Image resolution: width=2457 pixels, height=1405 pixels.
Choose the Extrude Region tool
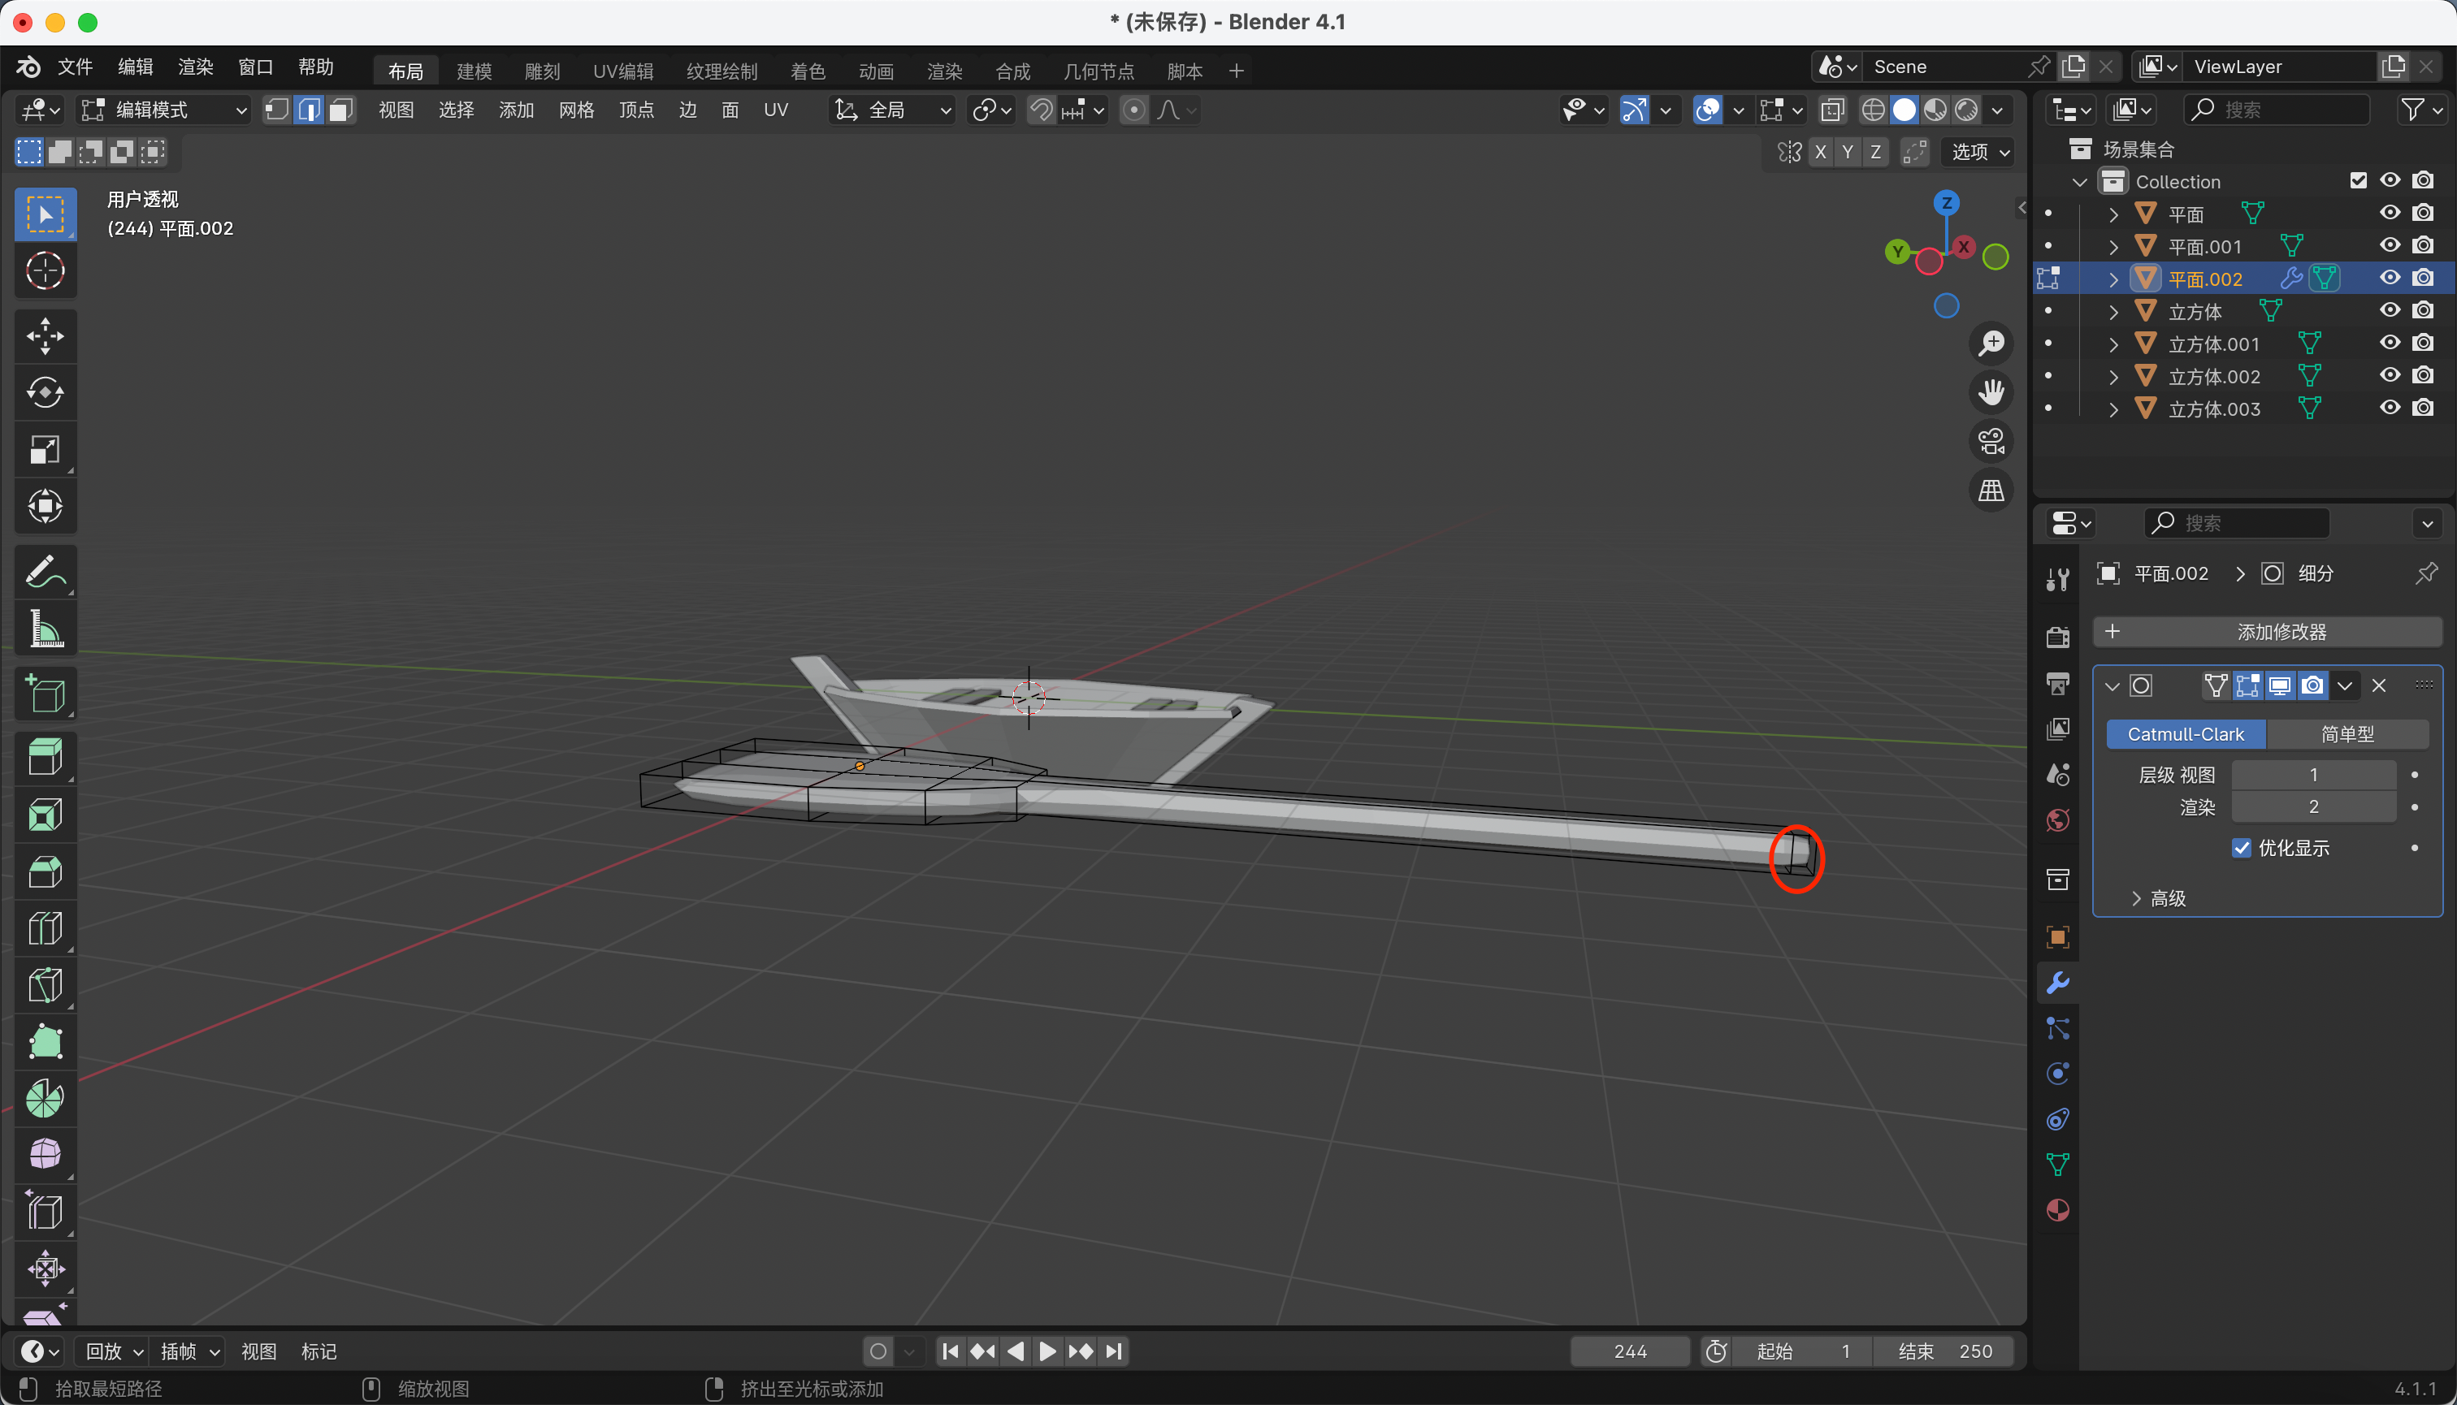(45, 758)
